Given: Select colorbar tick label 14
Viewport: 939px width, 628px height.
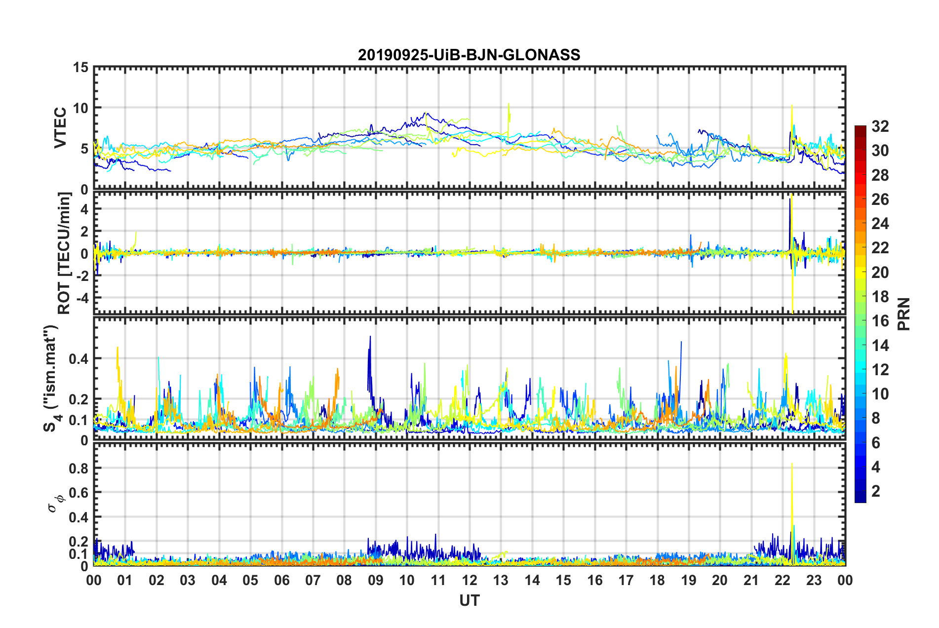Looking at the screenshot, I should pyautogui.click(x=880, y=346).
